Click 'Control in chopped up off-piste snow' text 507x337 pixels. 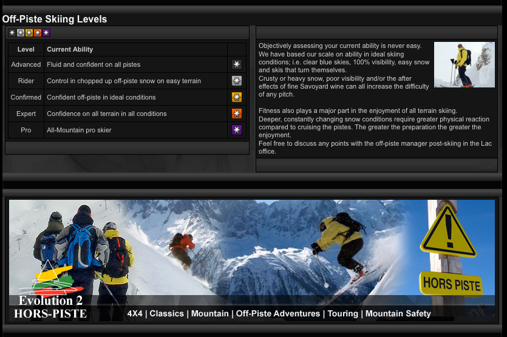pyautogui.click(x=124, y=81)
